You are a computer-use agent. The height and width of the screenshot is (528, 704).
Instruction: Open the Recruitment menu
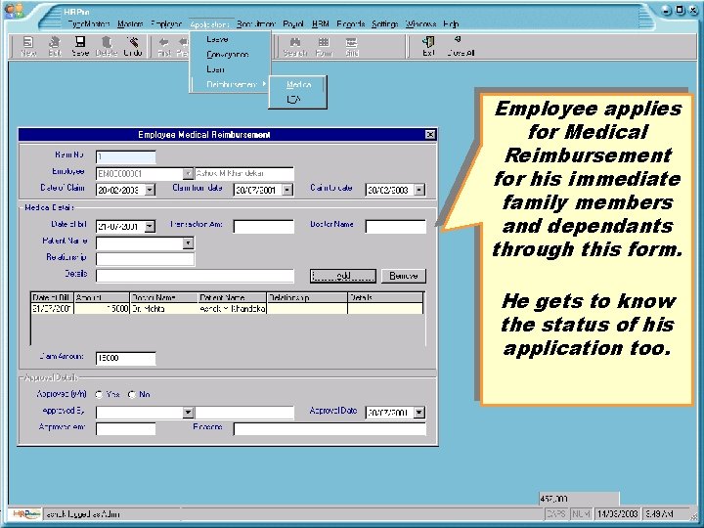pos(255,23)
